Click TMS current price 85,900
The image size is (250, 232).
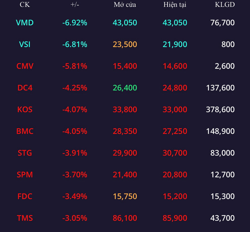(175, 218)
